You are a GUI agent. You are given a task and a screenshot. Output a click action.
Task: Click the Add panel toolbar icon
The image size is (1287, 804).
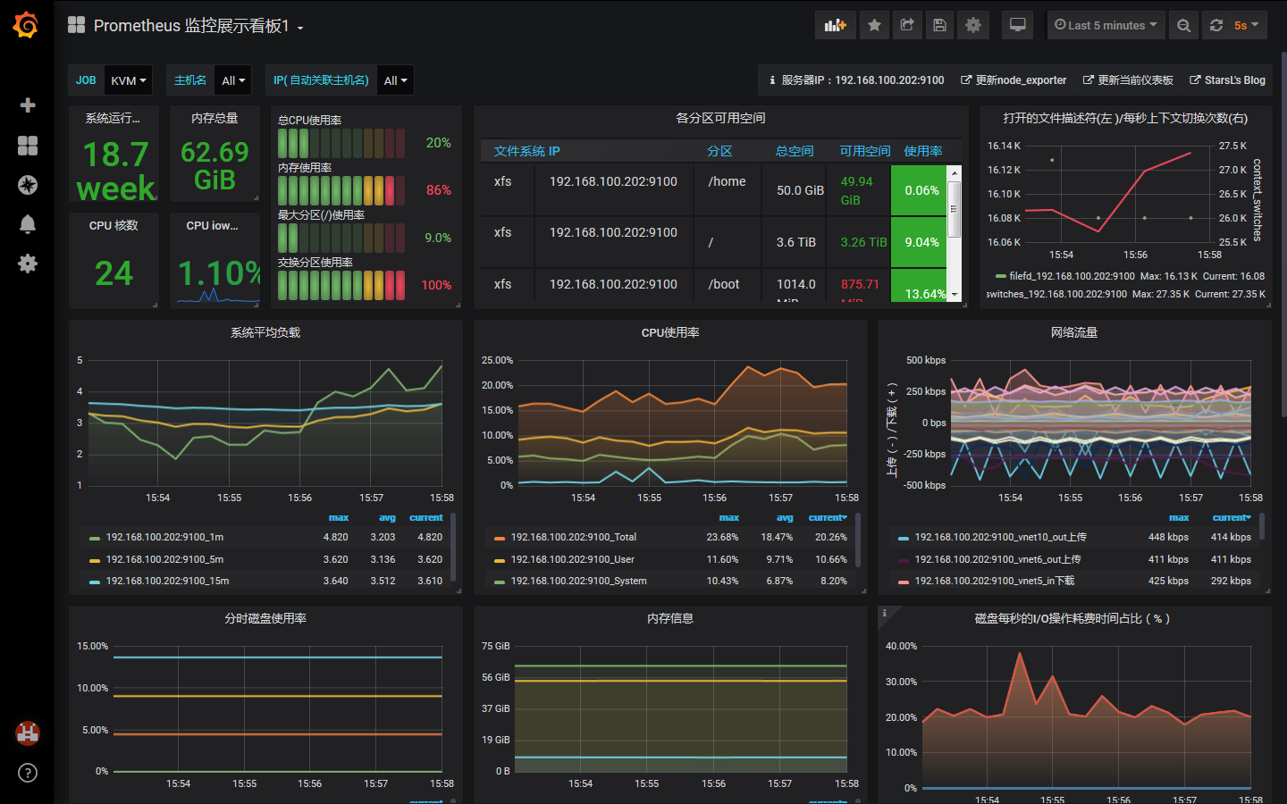pyautogui.click(x=835, y=26)
